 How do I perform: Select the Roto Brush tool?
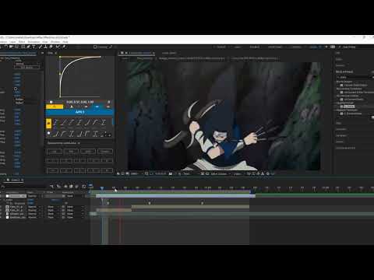pyautogui.click(x=57, y=47)
